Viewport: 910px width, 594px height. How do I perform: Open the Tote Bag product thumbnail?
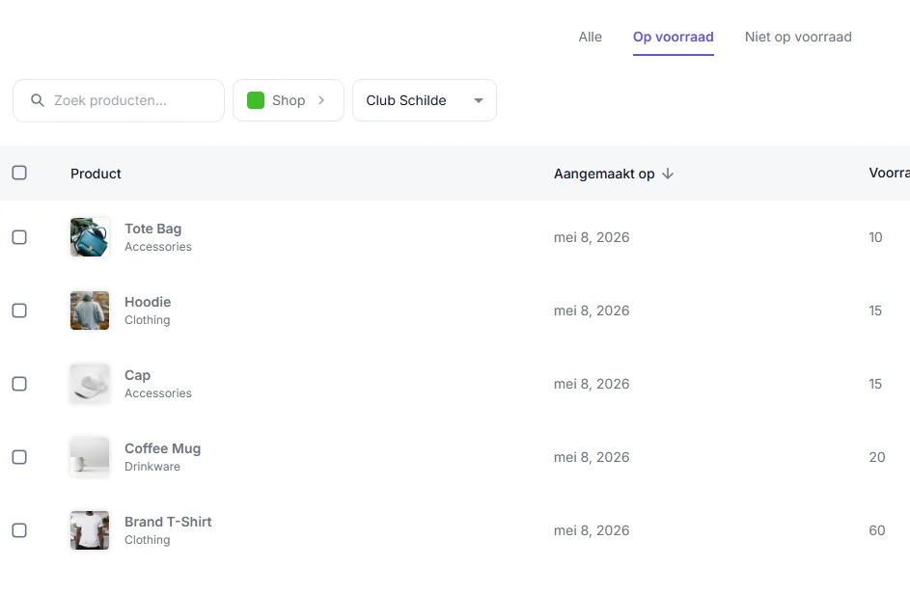pyautogui.click(x=90, y=237)
